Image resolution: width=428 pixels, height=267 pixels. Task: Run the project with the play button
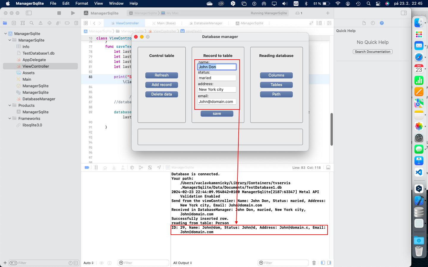click(73, 13)
